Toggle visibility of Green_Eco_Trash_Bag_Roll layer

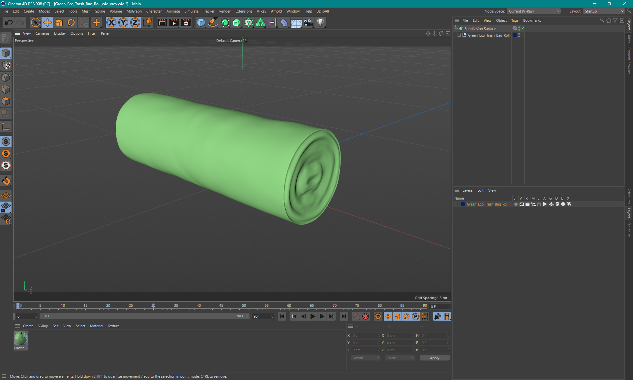[x=521, y=204]
